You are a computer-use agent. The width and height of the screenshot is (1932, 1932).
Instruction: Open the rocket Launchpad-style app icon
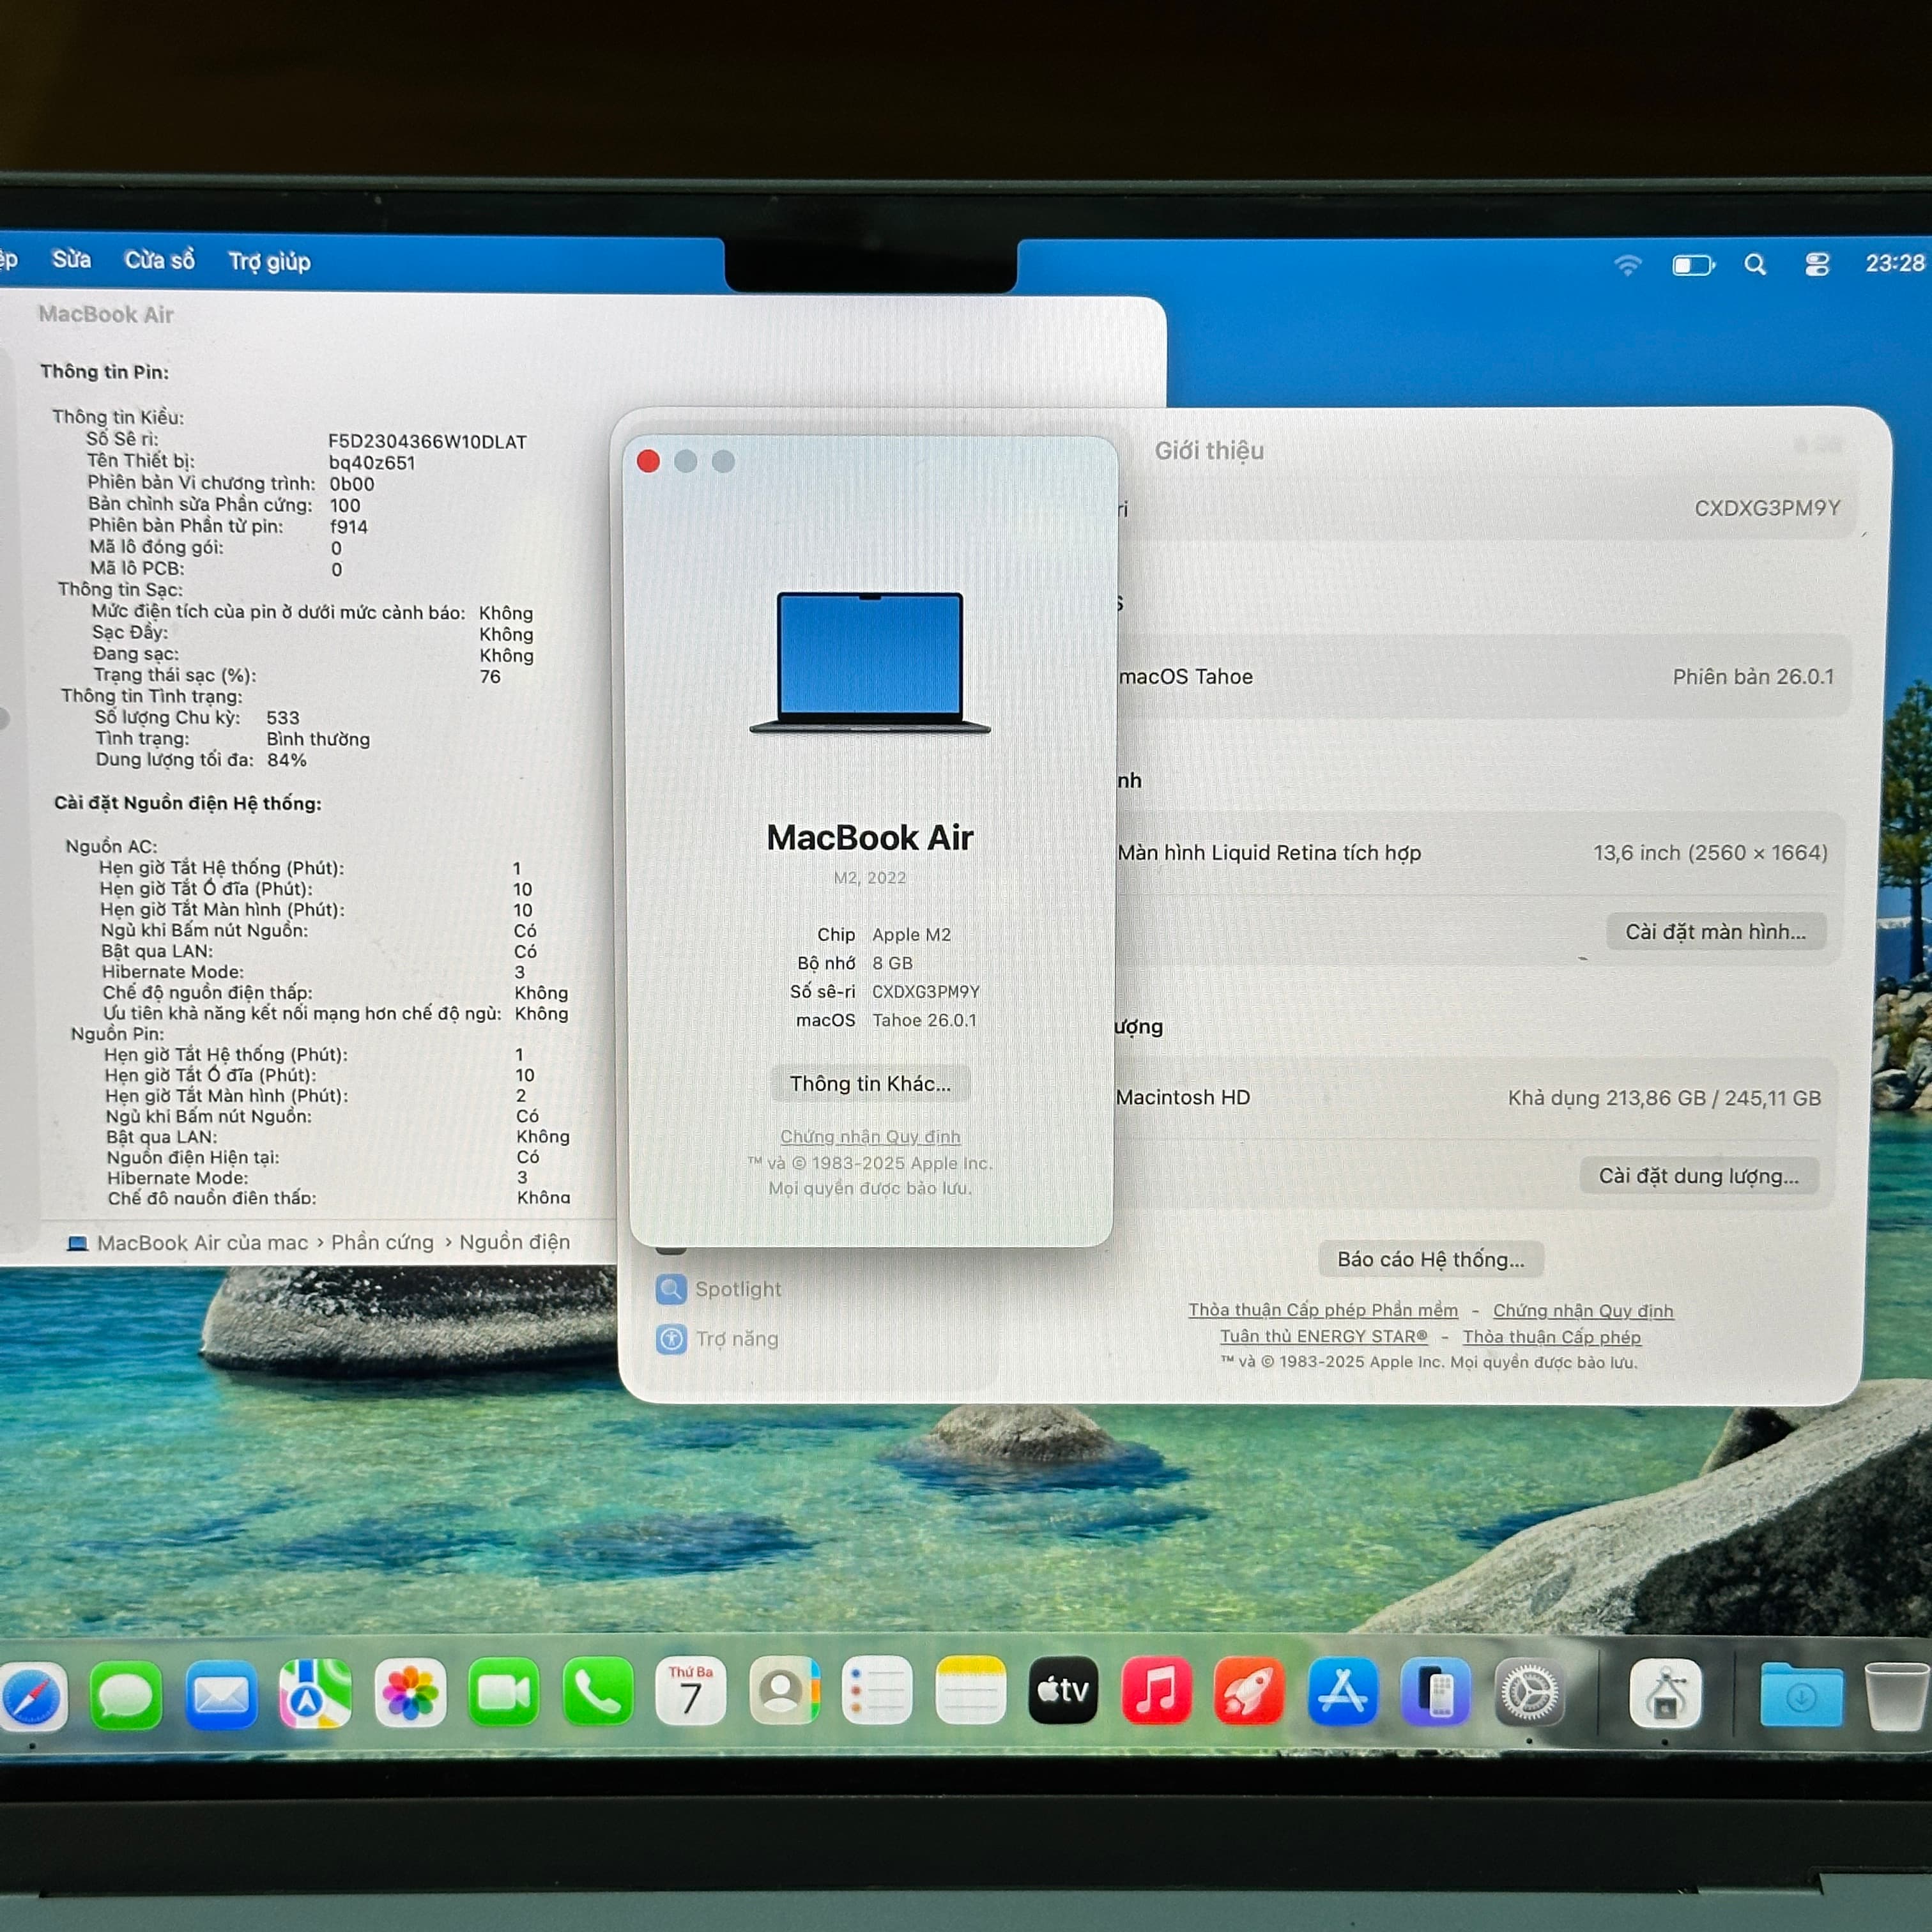(1249, 1691)
